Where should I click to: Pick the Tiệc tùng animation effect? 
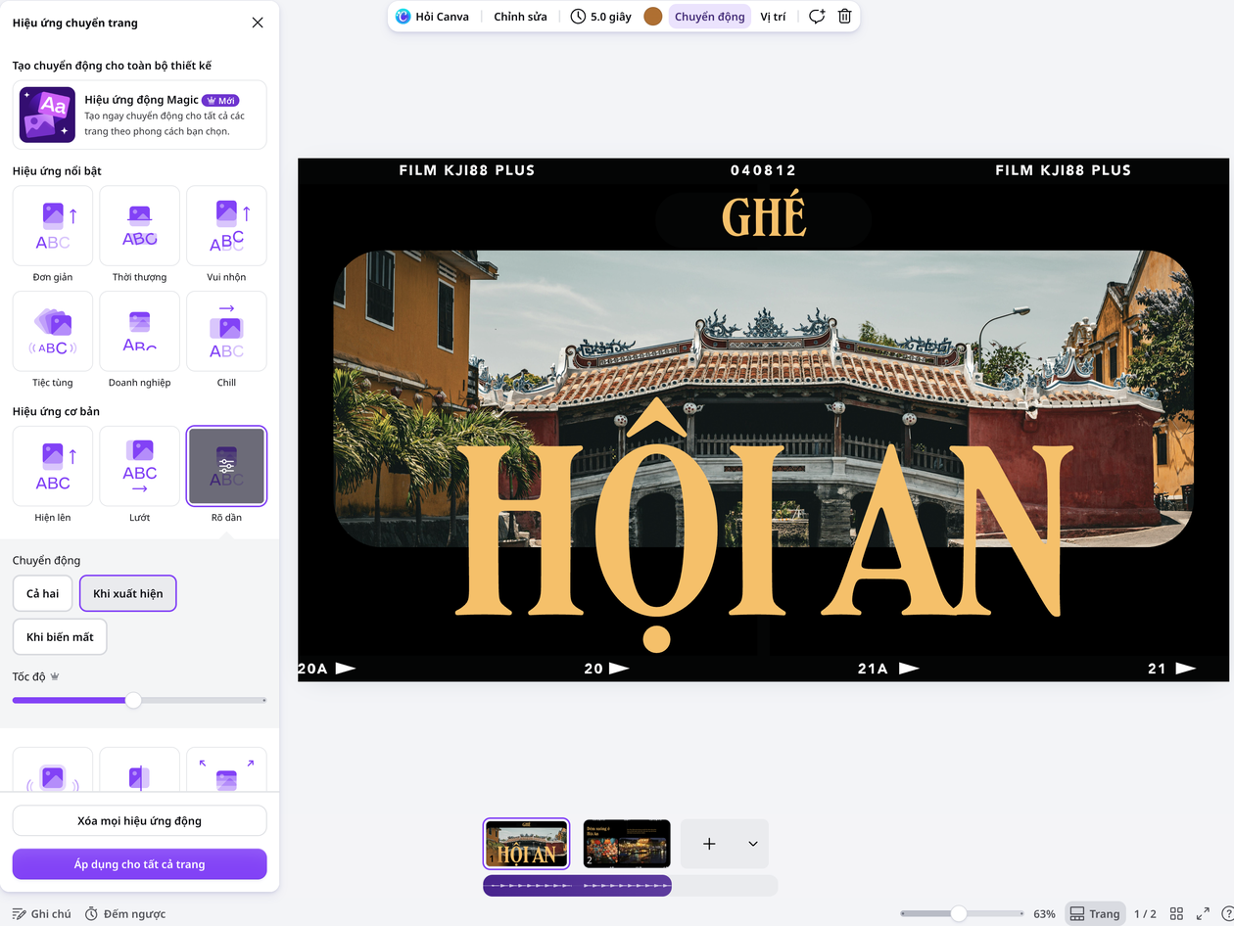coord(53,332)
